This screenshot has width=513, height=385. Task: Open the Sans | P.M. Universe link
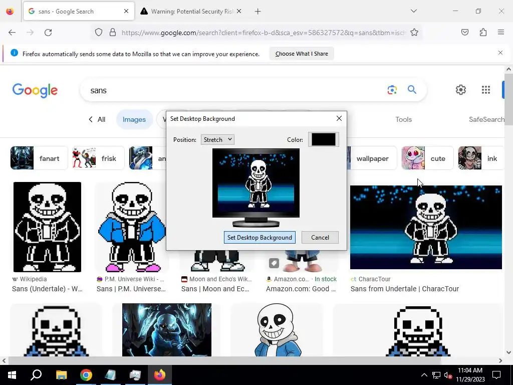pos(131,289)
